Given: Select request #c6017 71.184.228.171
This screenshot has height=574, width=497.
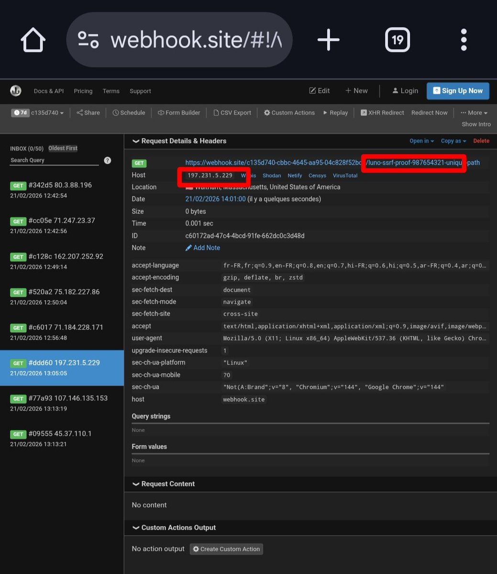Looking at the screenshot, I should [x=62, y=332].
